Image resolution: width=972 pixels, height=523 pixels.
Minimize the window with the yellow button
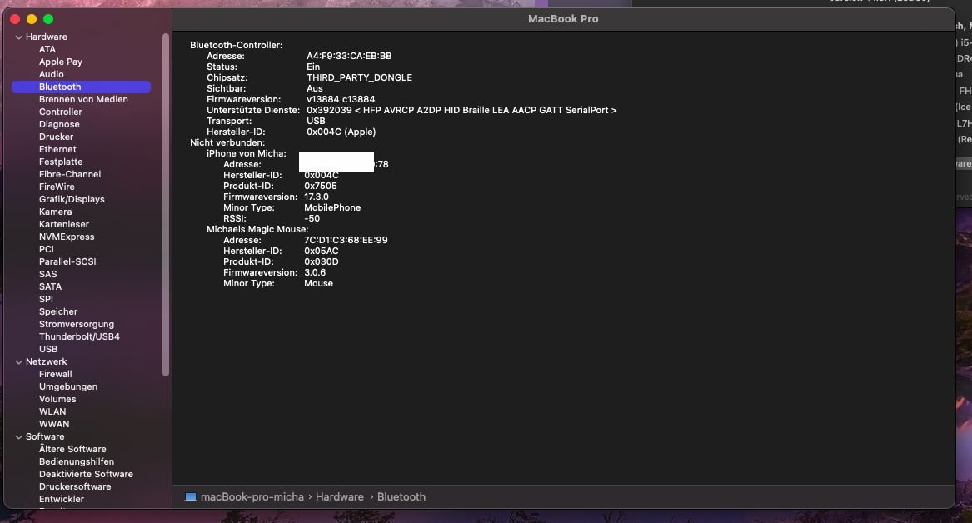32,19
